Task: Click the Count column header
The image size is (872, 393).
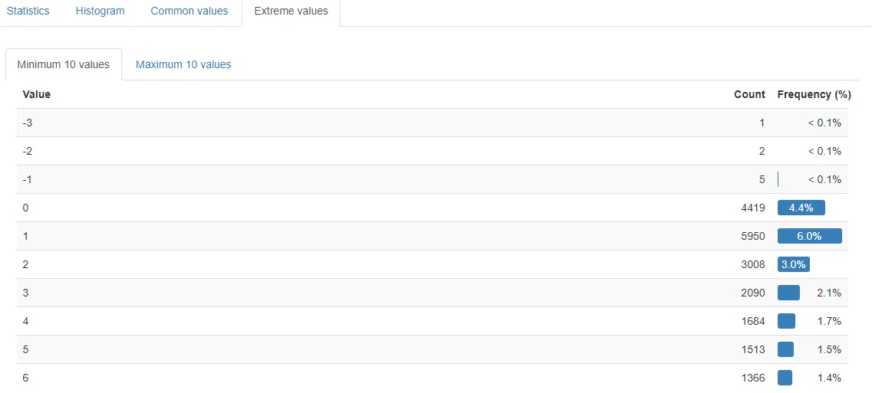Action: 749,94
